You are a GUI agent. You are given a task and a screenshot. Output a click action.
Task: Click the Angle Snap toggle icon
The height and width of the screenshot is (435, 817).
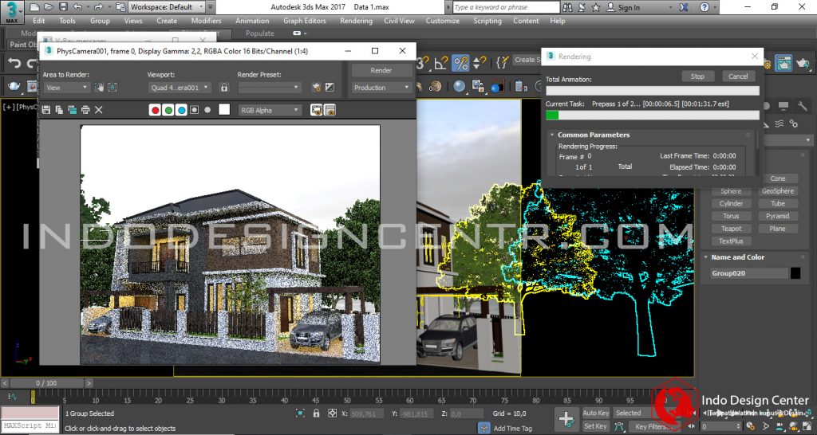tap(440, 63)
